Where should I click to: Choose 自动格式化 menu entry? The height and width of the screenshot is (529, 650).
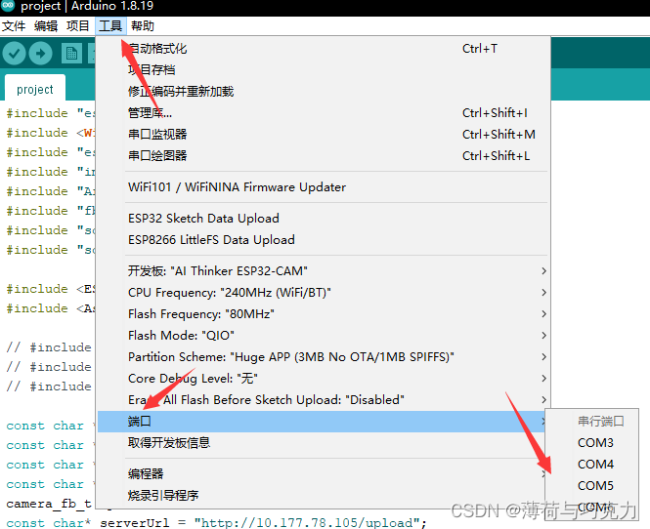pyautogui.click(x=323, y=49)
